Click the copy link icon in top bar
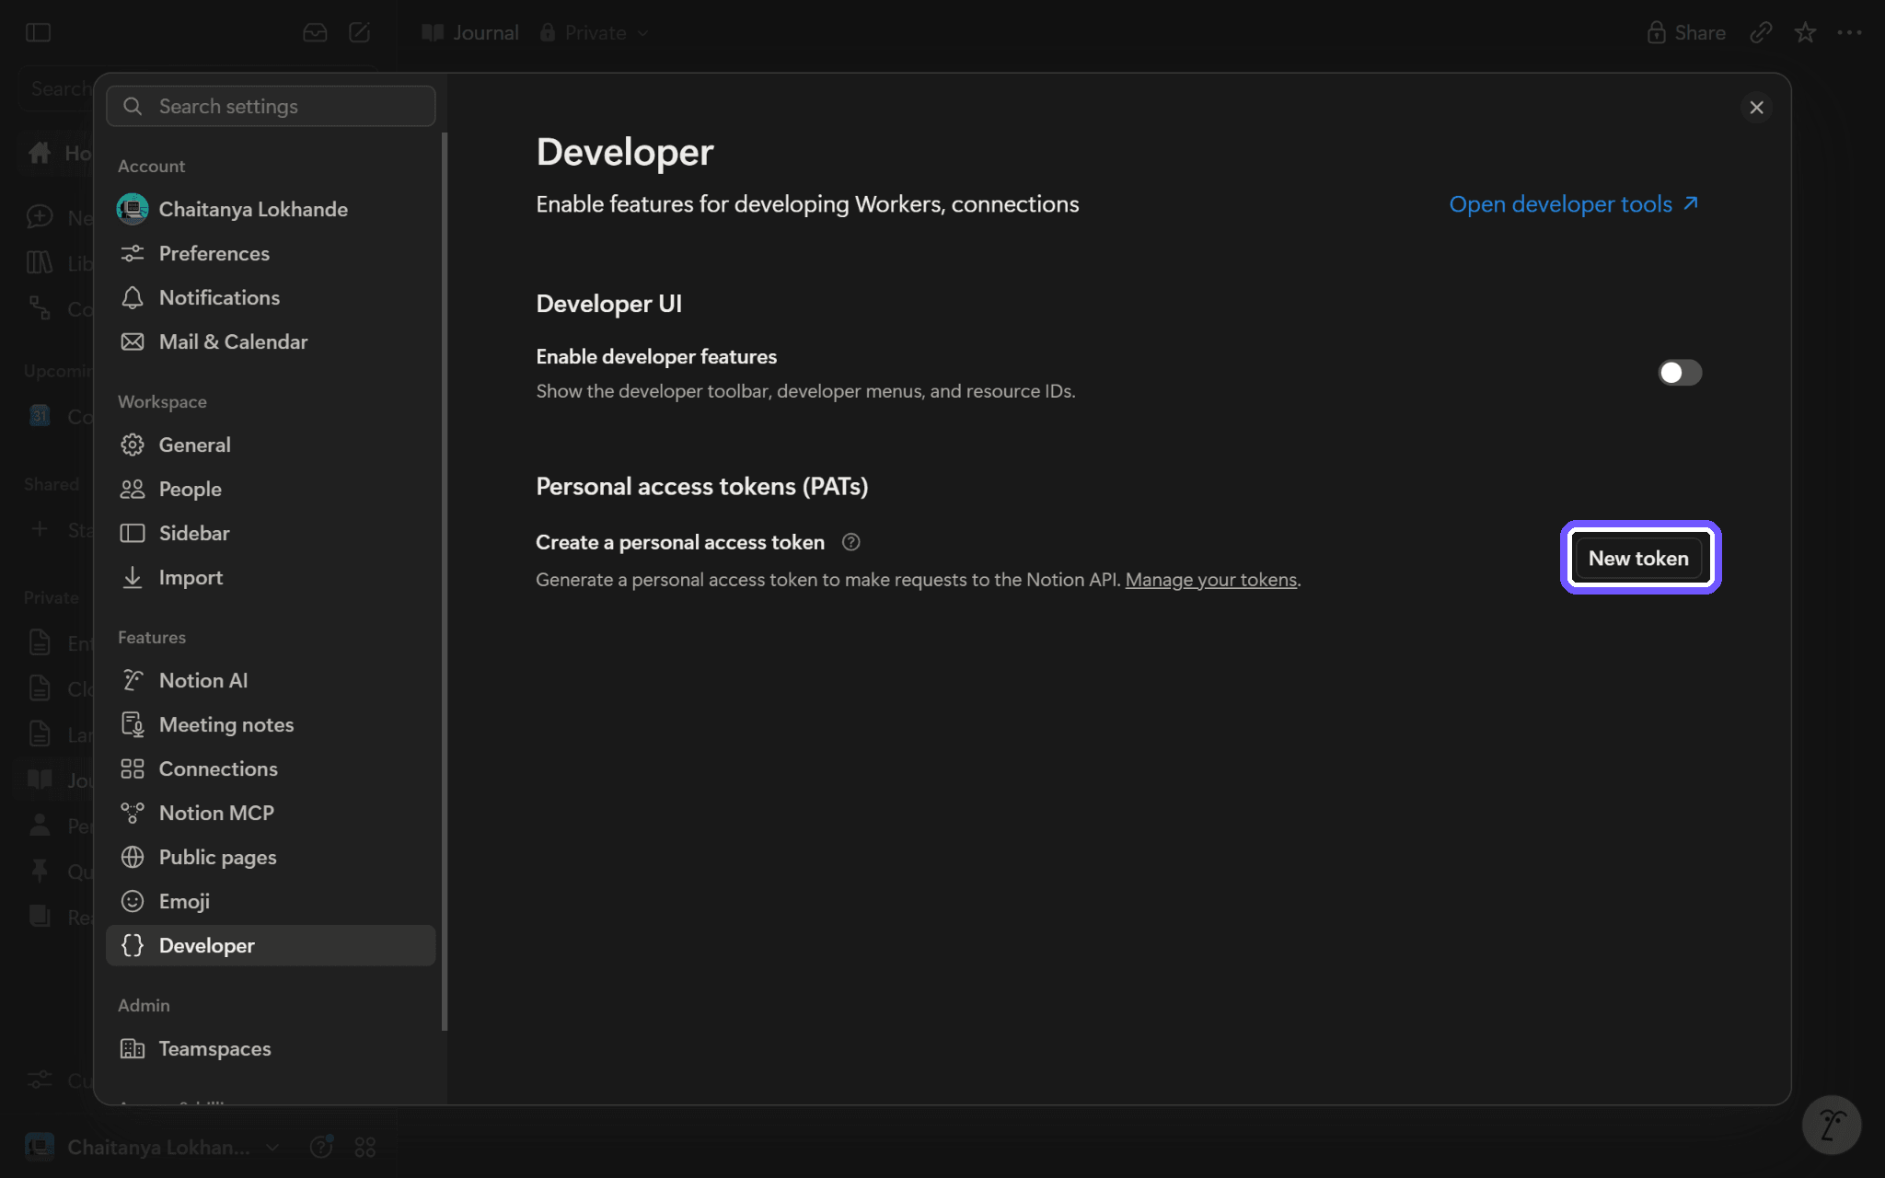Viewport: 1885px width, 1178px height. point(1761,33)
